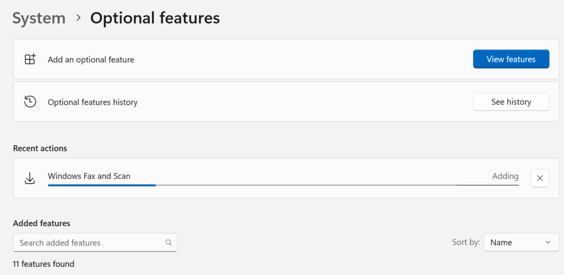Focus the Search added features field

click(88, 243)
